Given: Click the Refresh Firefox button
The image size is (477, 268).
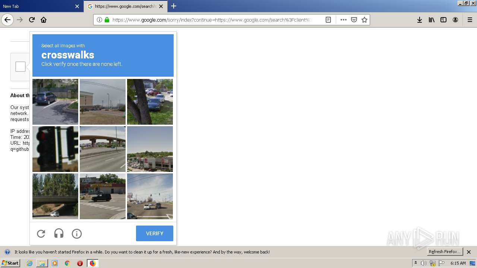Looking at the screenshot, I should coord(445,252).
